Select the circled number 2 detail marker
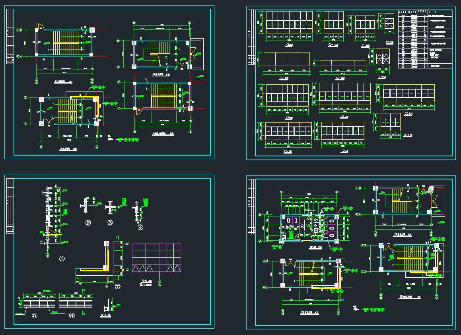This screenshot has height=335, width=461. 88,223
